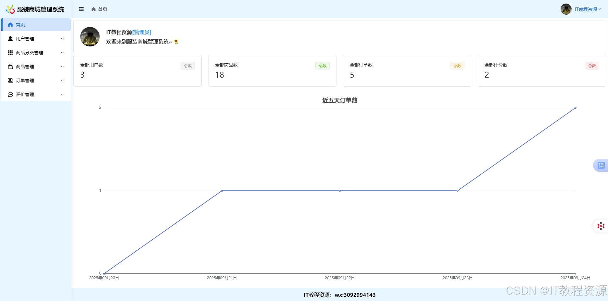The height and width of the screenshot is (301, 608).
Task: Click the chart title 近五天订单数
Action: (x=340, y=100)
